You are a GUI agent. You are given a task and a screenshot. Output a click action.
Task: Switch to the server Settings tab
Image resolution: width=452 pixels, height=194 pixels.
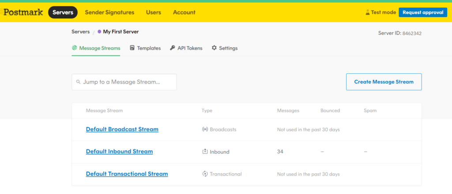(x=225, y=48)
